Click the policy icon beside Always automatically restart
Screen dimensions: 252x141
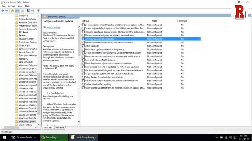[x=83, y=35]
